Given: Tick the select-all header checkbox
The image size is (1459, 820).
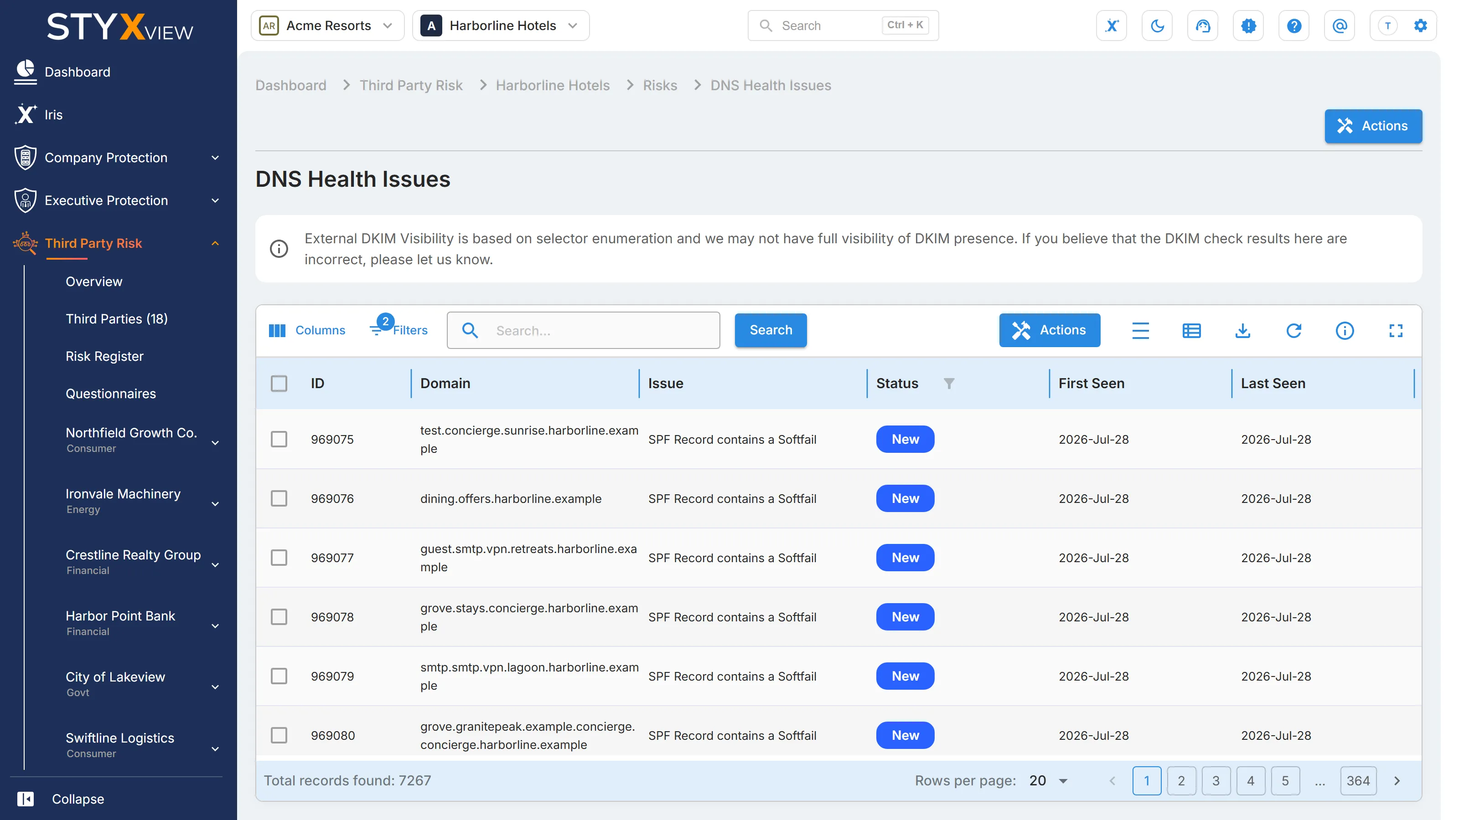Looking at the screenshot, I should click(x=279, y=384).
